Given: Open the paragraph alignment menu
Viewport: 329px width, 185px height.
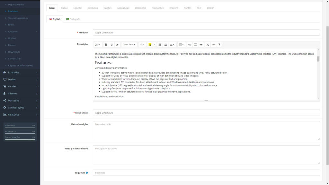Looking at the screenshot, I should click(172, 45).
